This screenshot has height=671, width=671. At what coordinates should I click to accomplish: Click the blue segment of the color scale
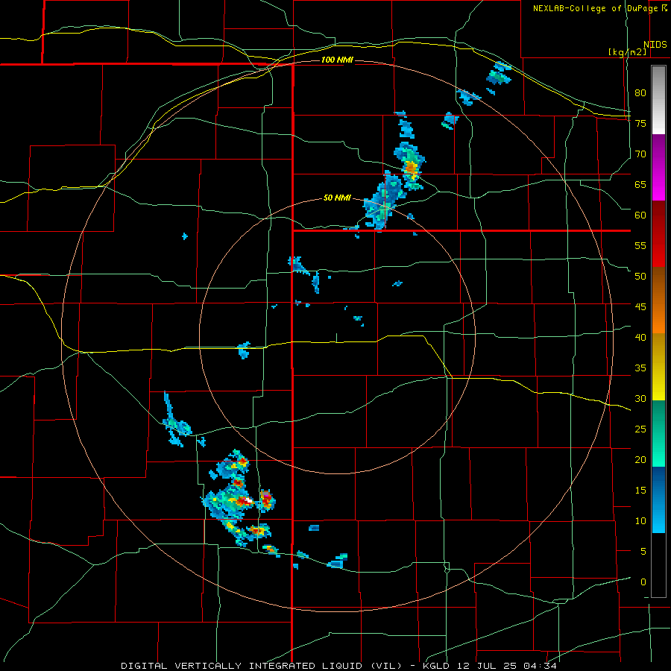(658, 500)
